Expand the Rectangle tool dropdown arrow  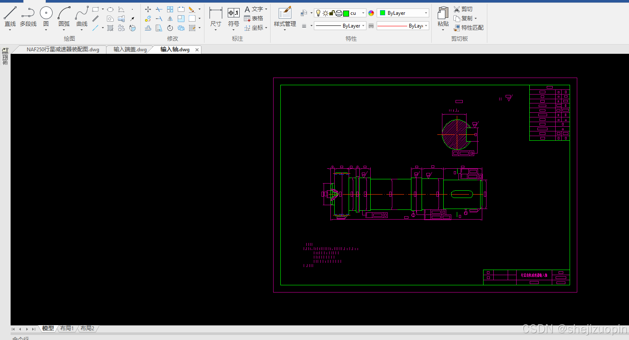[103, 9]
